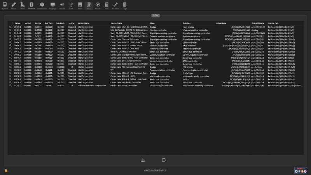This screenshot has width=311, height=175.
Task: Select the USB controller subclass cell
Action: point(190,42)
